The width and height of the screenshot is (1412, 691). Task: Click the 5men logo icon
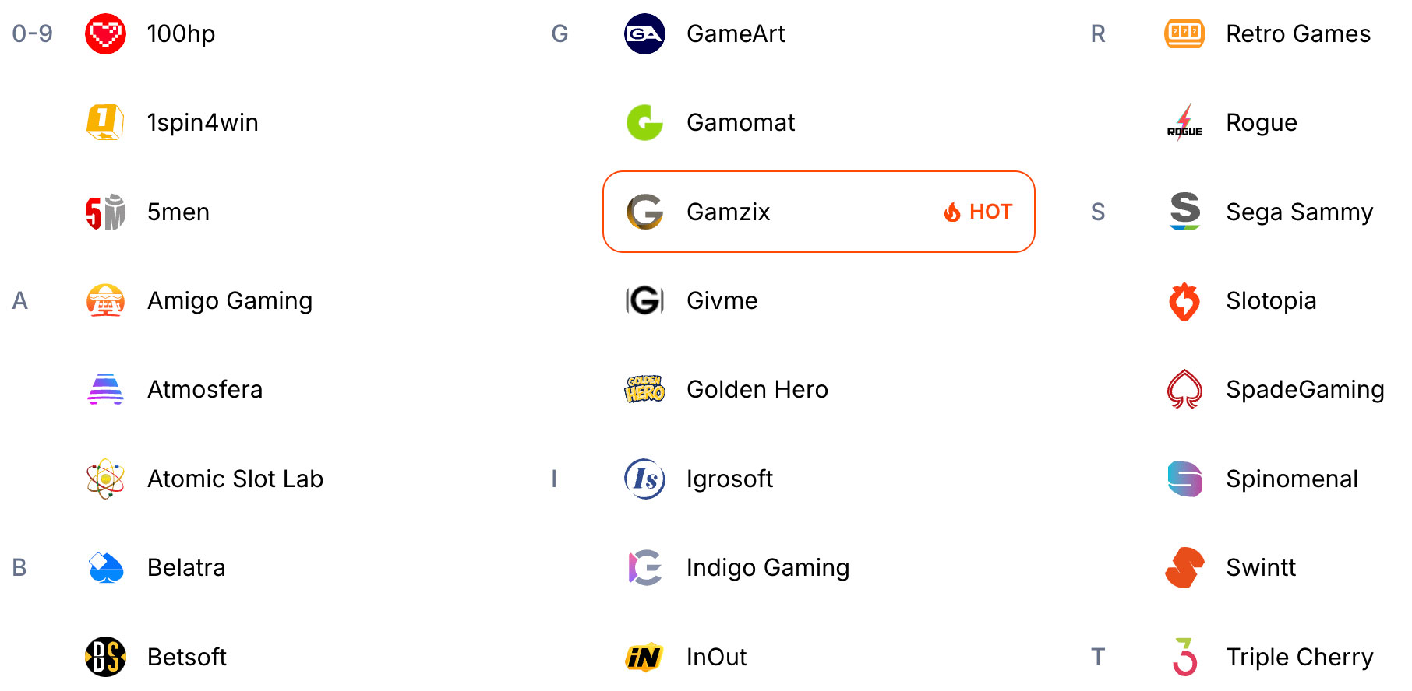tap(105, 212)
